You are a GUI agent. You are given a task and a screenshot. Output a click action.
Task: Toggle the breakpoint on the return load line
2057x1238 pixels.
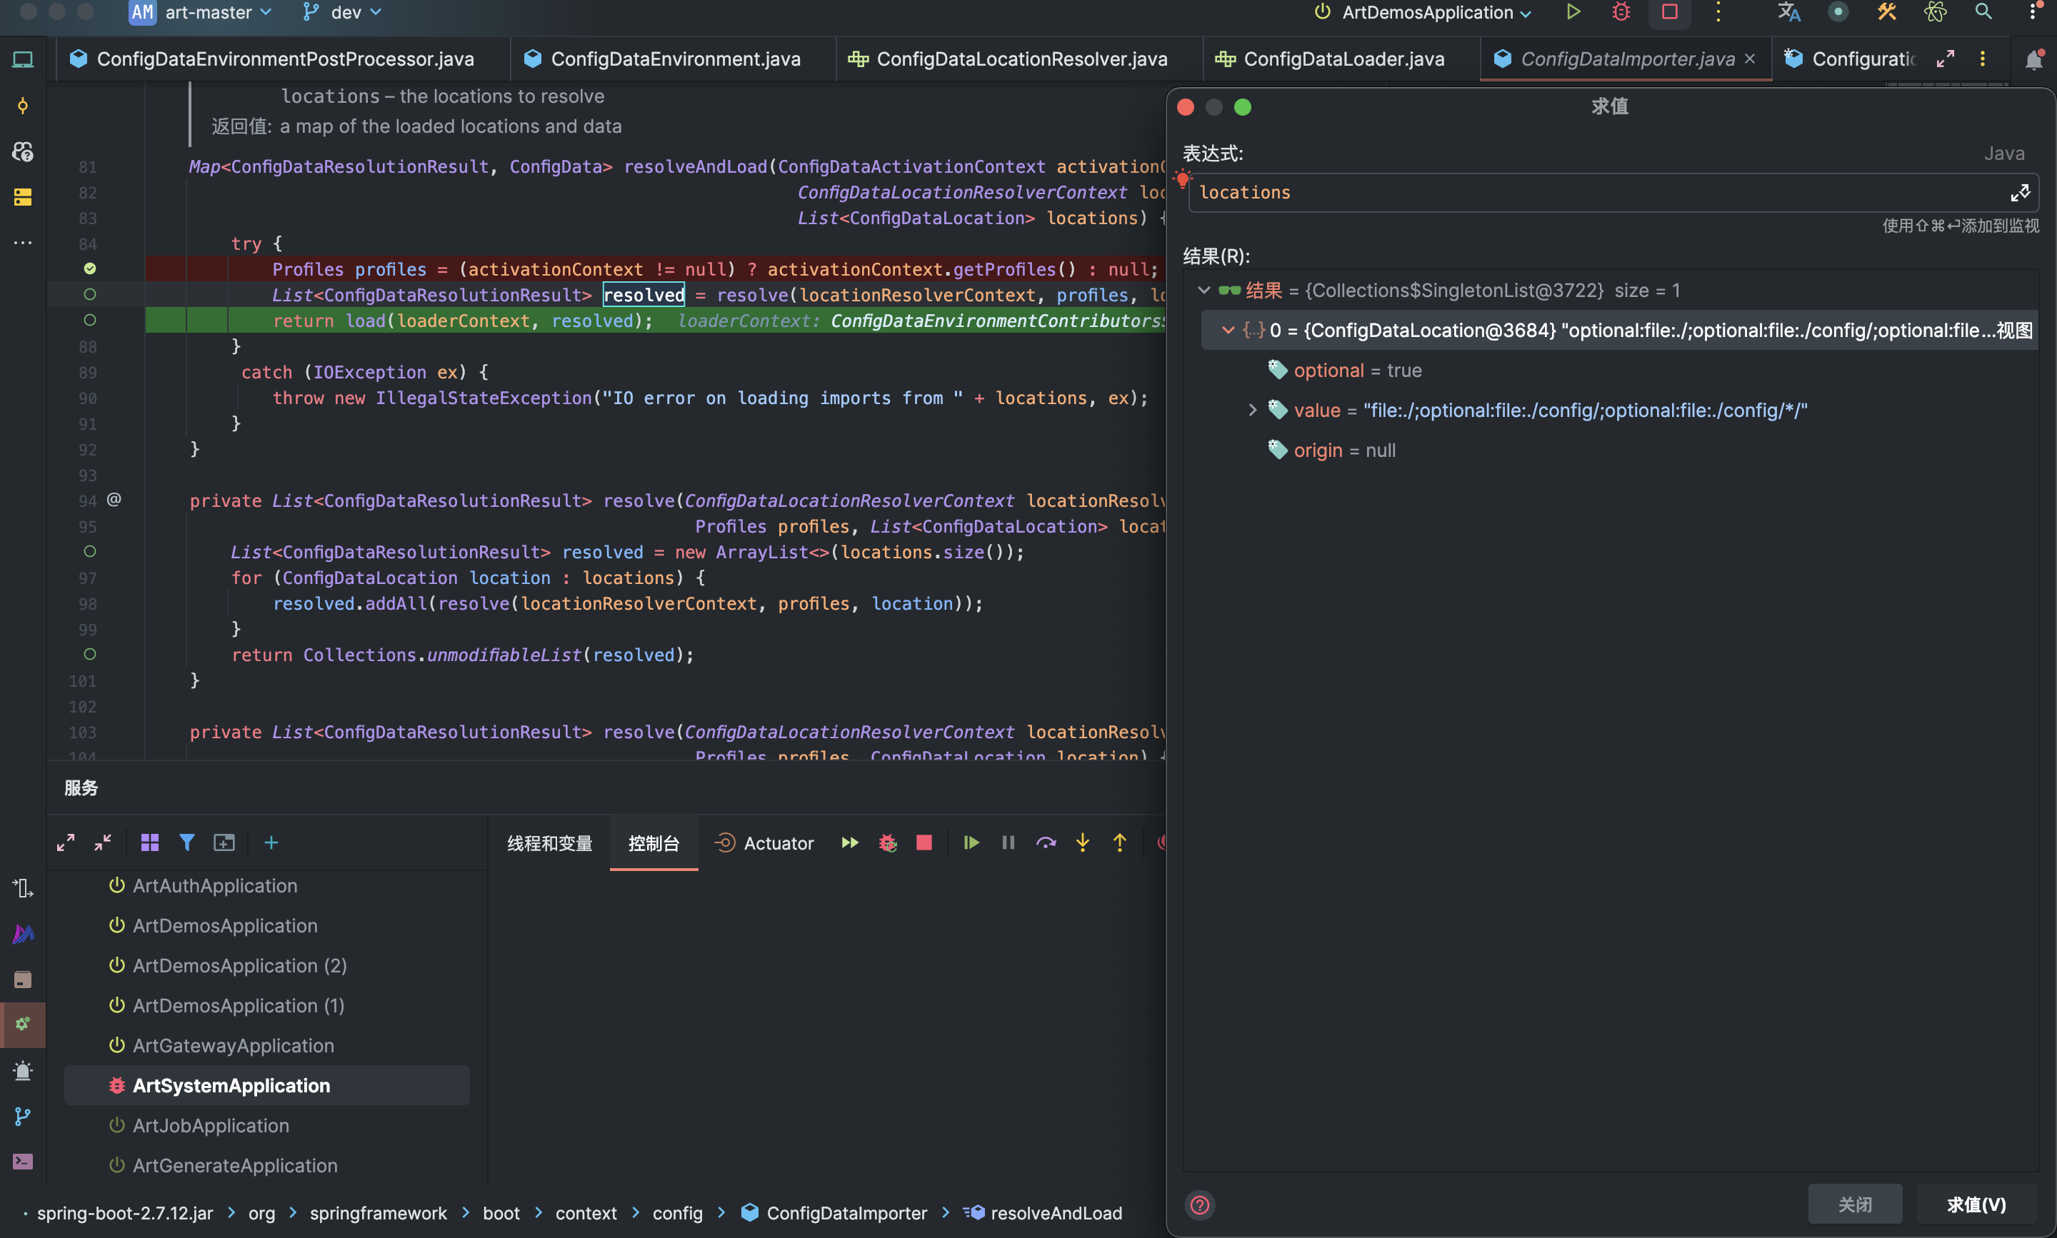coord(90,321)
